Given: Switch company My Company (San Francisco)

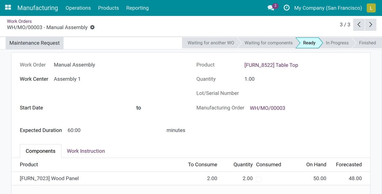Looking at the screenshot, I should point(328,8).
